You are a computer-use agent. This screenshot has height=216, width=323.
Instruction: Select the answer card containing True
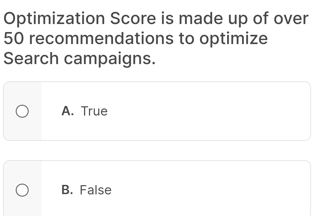[x=173, y=111]
